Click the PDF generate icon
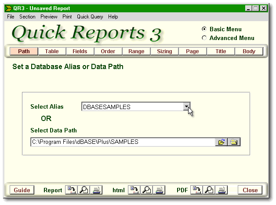 tap(196, 190)
